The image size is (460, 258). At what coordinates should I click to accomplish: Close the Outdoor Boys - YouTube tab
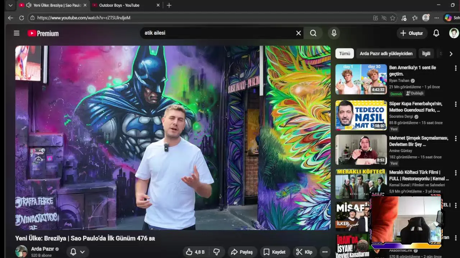158,5
